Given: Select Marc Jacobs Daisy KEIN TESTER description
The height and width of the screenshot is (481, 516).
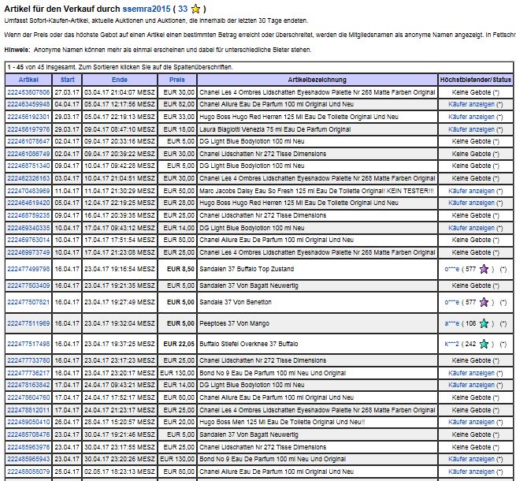Looking at the screenshot, I should click(317, 191).
